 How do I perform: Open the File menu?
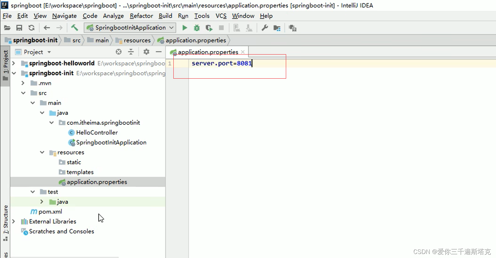click(x=7, y=16)
